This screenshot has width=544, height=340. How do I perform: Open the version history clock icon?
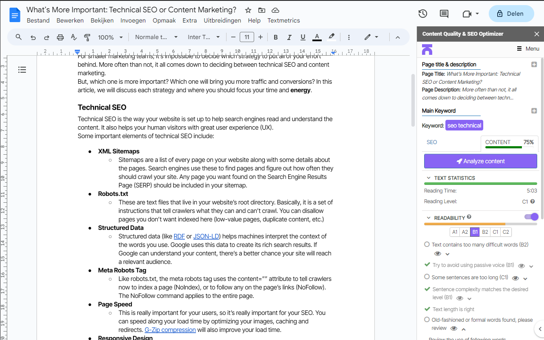pyautogui.click(x=422, y=14)
